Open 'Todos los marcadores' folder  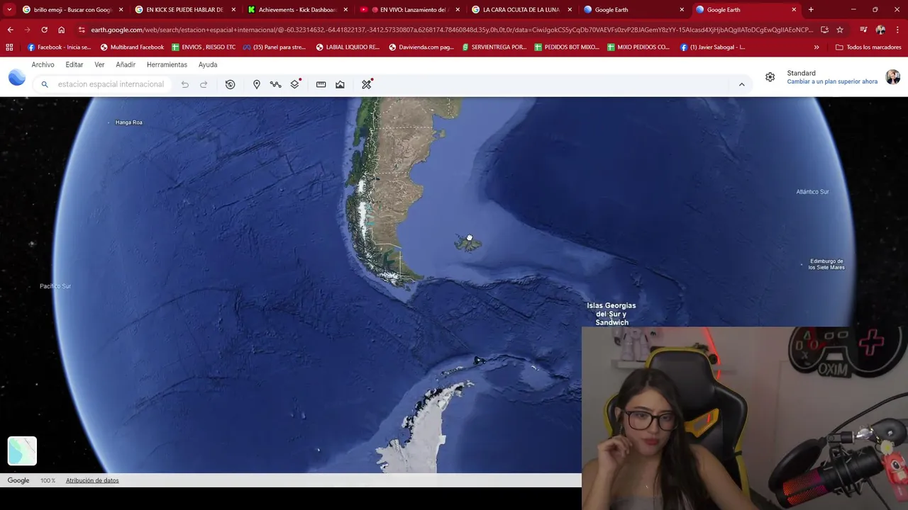(x=868, y=47)
